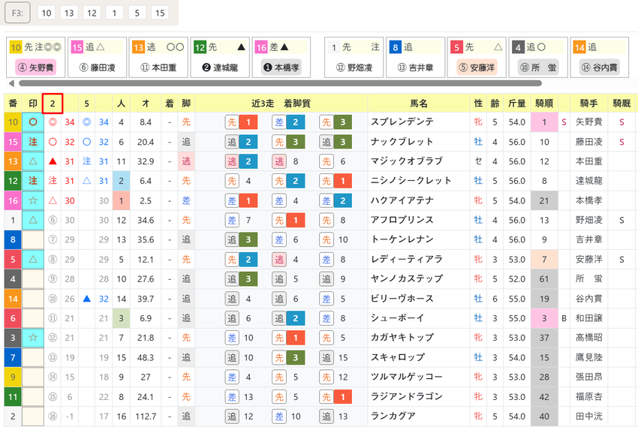Toggle the empty 印 cell for ランカグア

coord(33,416)
